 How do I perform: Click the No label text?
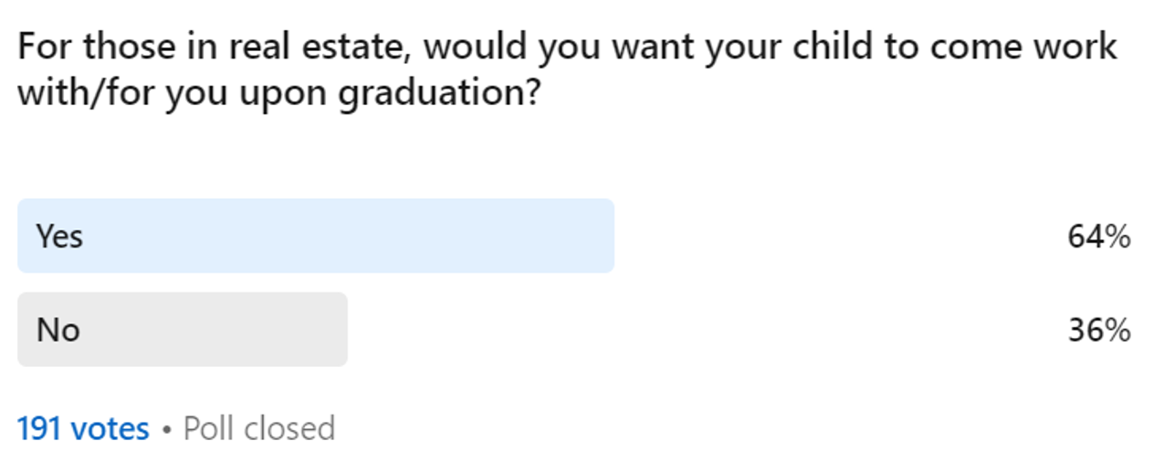click(x=58, y=330)
